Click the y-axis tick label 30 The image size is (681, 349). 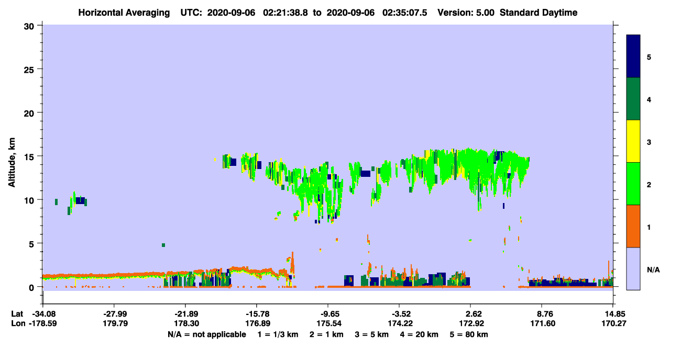[x=30, y=26]
